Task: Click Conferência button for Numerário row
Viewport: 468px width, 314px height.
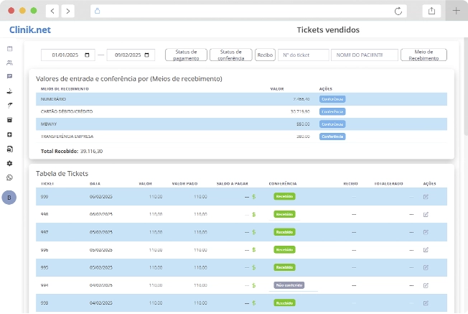Action: [332, 99]
